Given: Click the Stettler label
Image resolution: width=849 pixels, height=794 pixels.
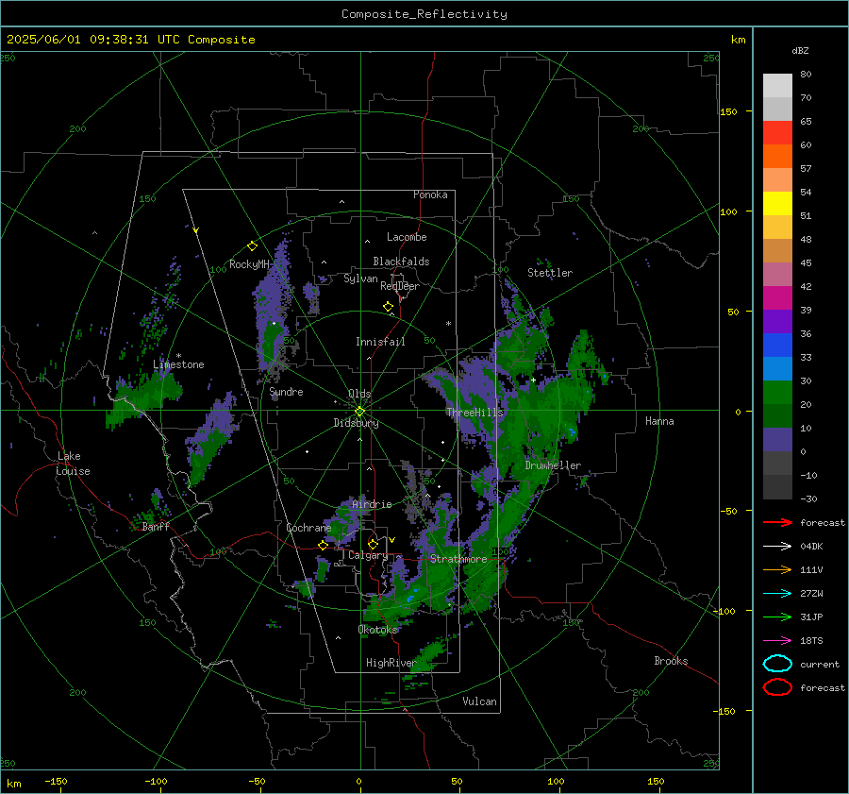Looking at the screenshot, I should (x=550, y=273).
